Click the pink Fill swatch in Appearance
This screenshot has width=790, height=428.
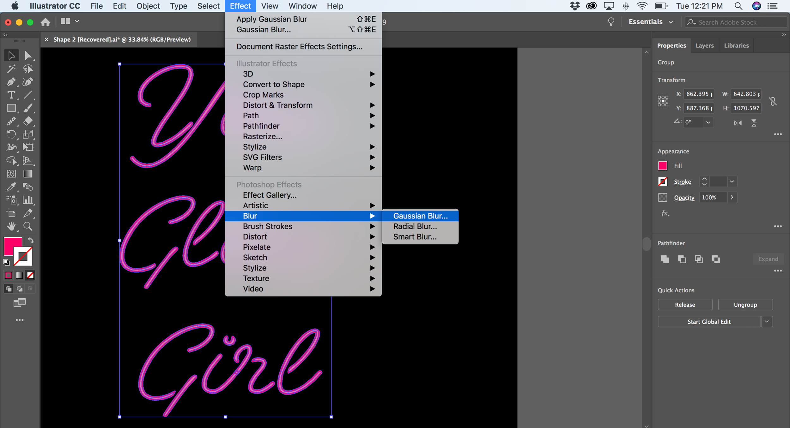click(x=663, y=166)
